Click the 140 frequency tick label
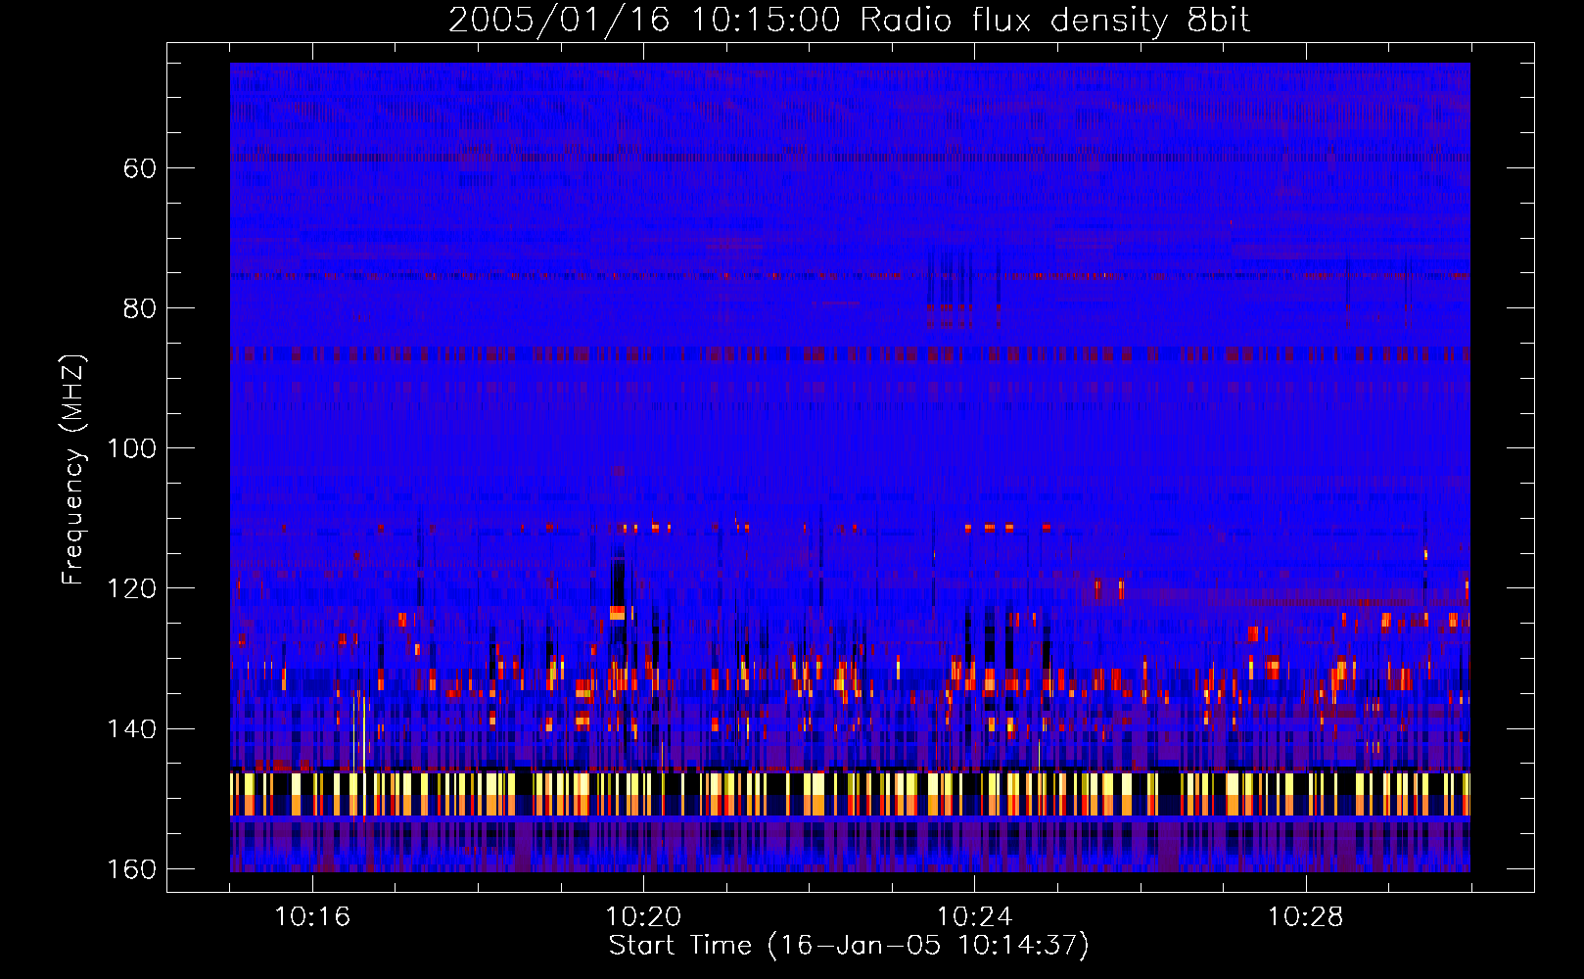The image size is (1584, 979). pyautogui.click(x=131, y=729)
